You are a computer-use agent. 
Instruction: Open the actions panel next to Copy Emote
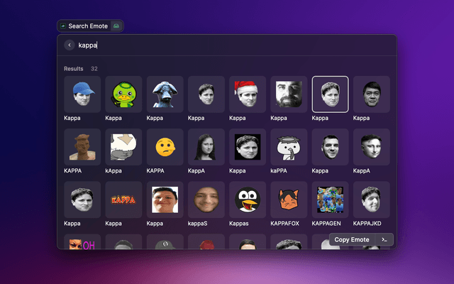pos(384,240)
